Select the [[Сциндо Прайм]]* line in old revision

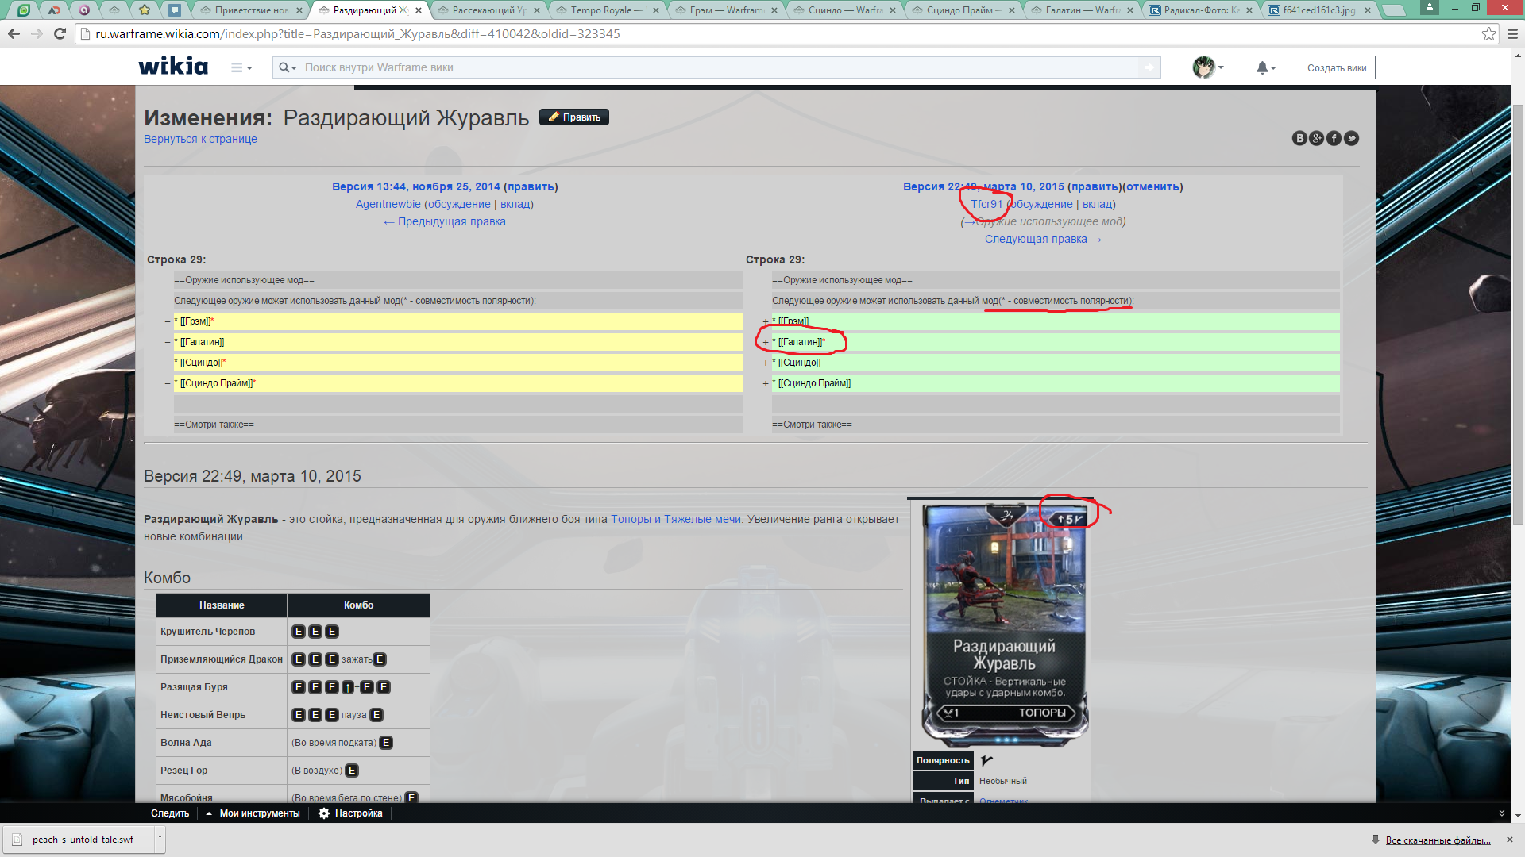[457, 383]
